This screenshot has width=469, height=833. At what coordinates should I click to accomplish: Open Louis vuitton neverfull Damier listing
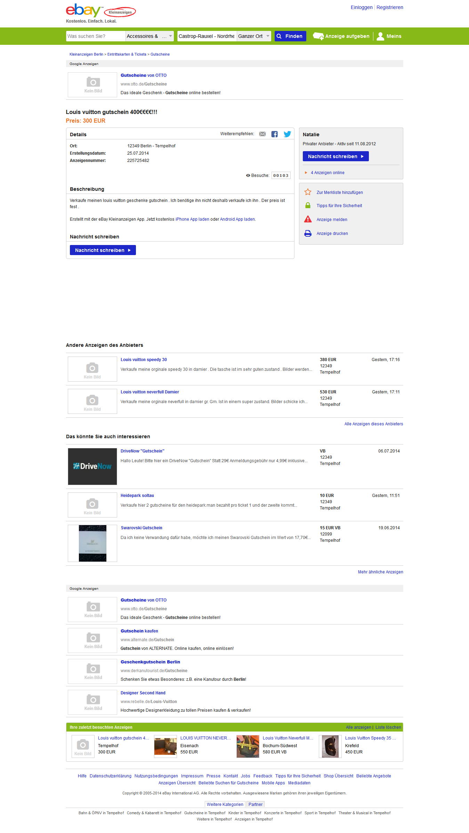pos(150,392)
